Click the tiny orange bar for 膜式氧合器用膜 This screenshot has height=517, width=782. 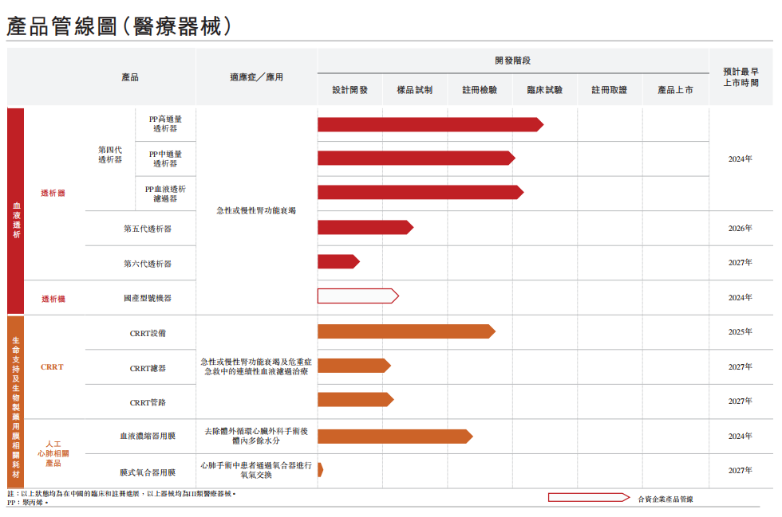tap(320, 470)
